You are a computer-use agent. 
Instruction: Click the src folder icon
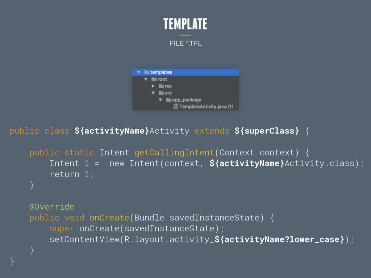coord(161,93)
